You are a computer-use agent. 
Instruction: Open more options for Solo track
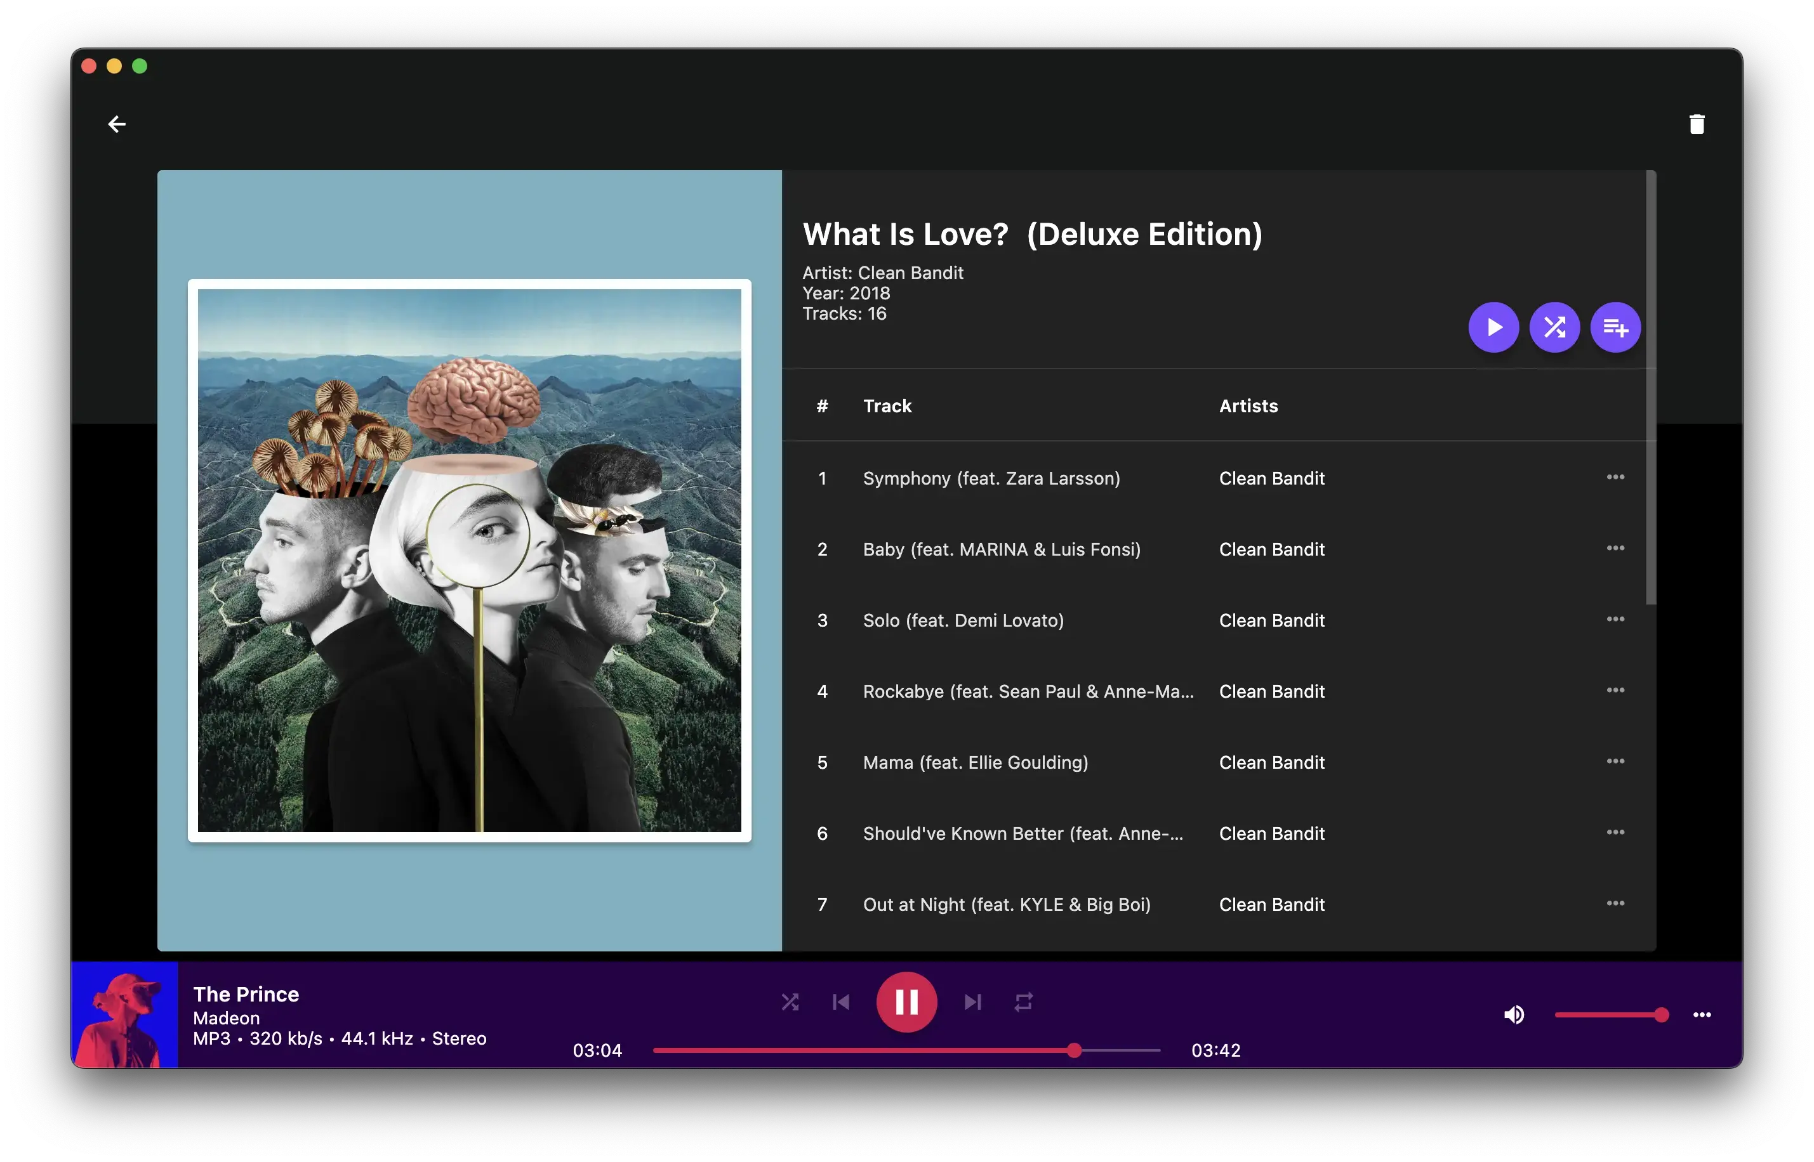point(1615,618)
